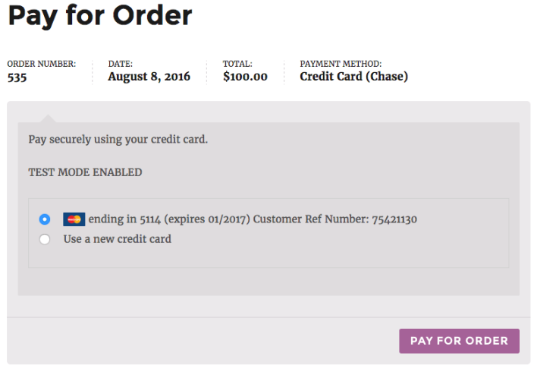Image resolution: width=534 pixels, height=372 pixels.
Task: Click the MasterCard logo icon
Action: point(74,219)
